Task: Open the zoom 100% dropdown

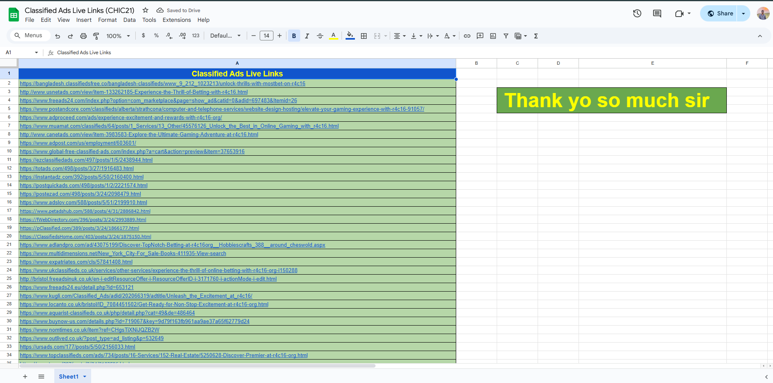Action: pyautogui.click(x=118, y=36)
